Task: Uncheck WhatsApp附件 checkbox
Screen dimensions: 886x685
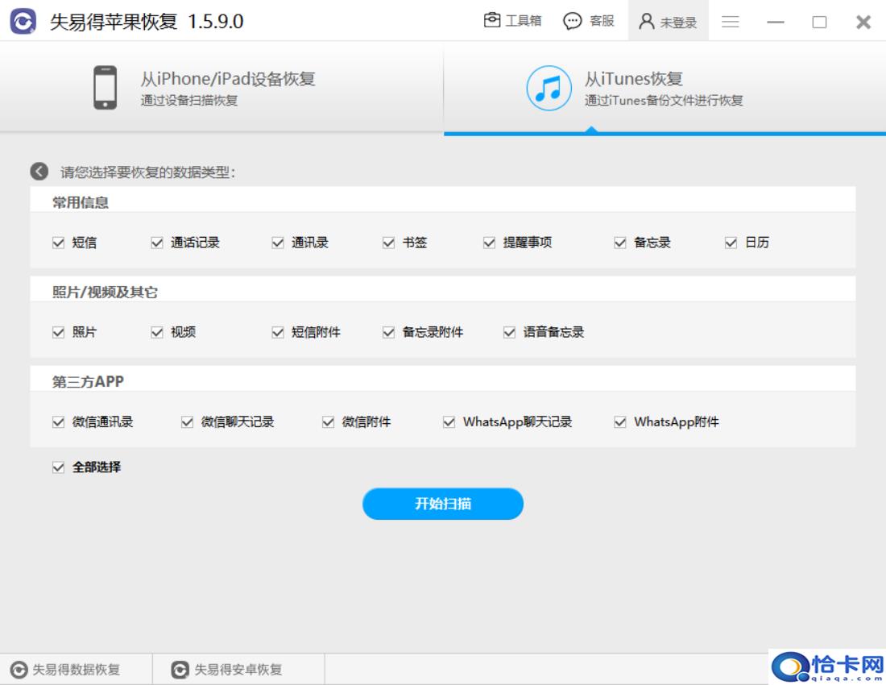Action: click(x=620, y=421)
